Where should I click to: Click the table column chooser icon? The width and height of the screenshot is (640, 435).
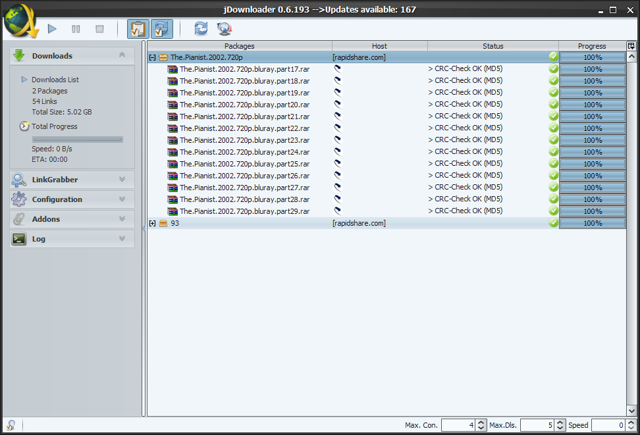631,46
